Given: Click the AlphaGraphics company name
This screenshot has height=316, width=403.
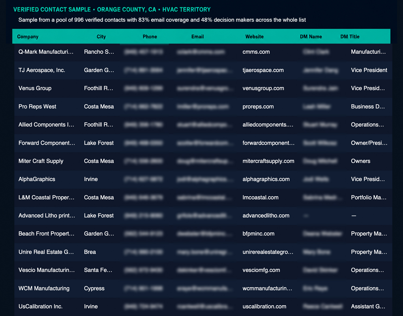Looking at the screenshot, I should (x=37, y=179).
